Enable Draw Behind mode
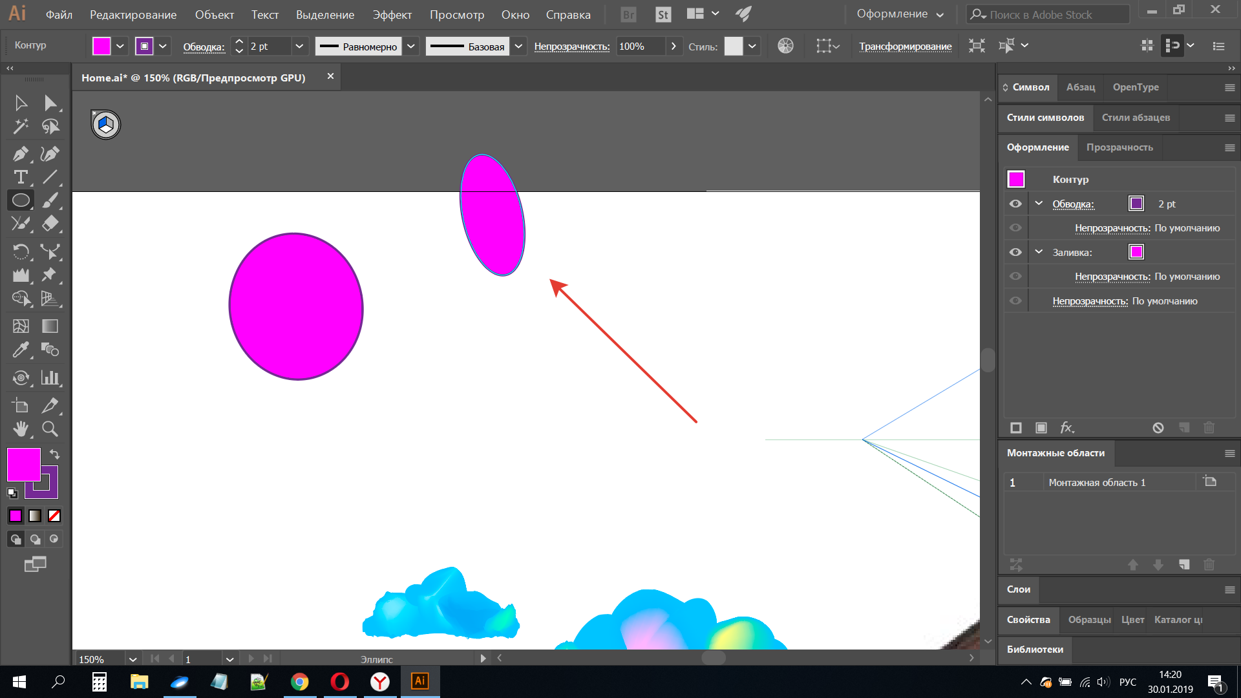1241x698 pixels. pos(35,539)
